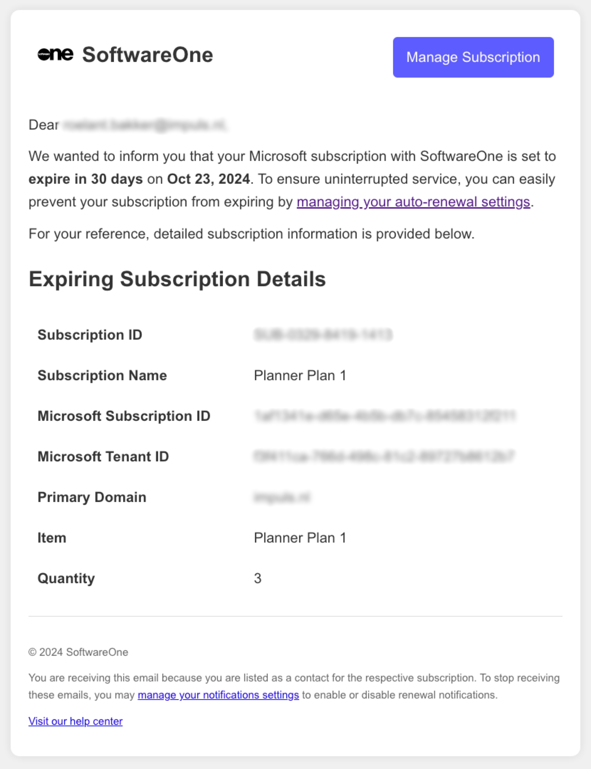The height and width of the screenshot is (769, 591).
Task: Click the SoftwareOne logo icon
Action: 56,54
